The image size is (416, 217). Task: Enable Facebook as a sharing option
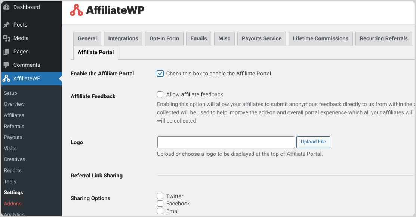160,203
